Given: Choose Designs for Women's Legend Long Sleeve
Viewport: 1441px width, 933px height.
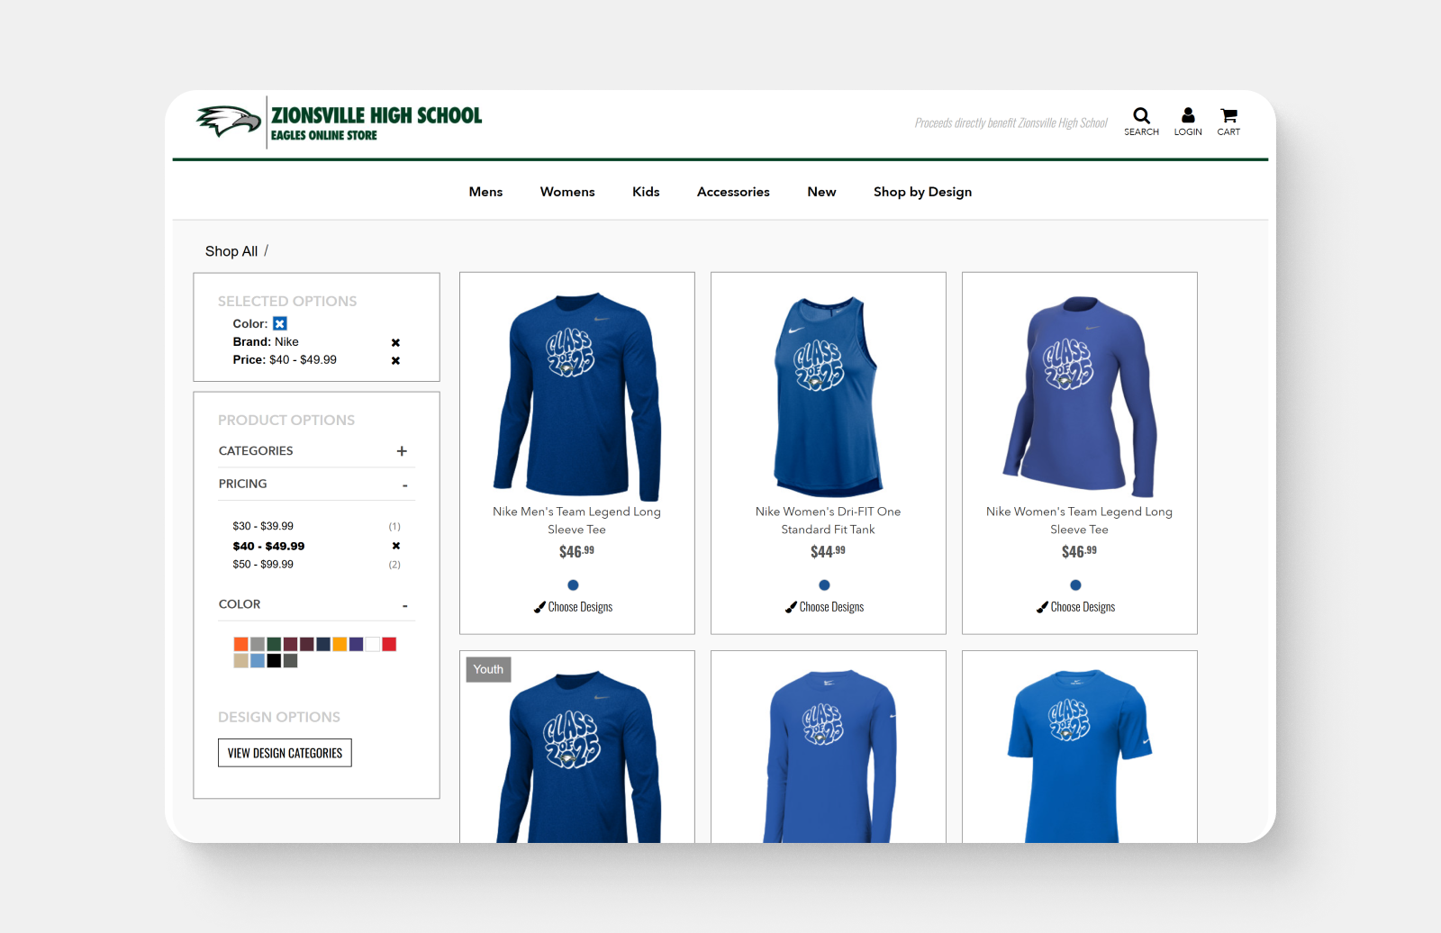Looking at the screenshot, I should point(1075,607).
